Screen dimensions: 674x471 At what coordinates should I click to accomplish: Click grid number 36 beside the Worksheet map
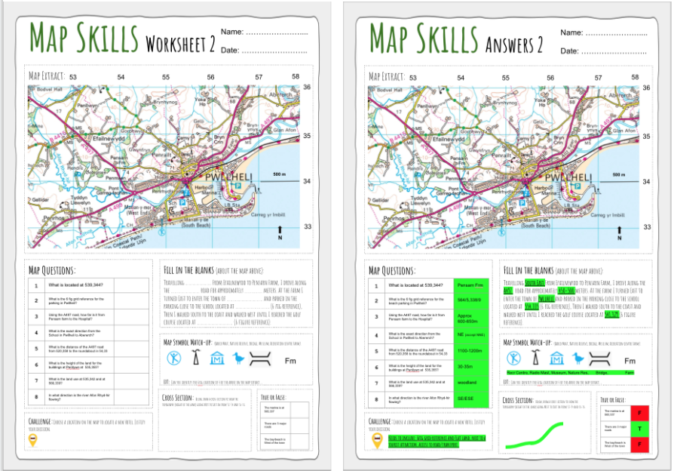[x=307, y=87]
